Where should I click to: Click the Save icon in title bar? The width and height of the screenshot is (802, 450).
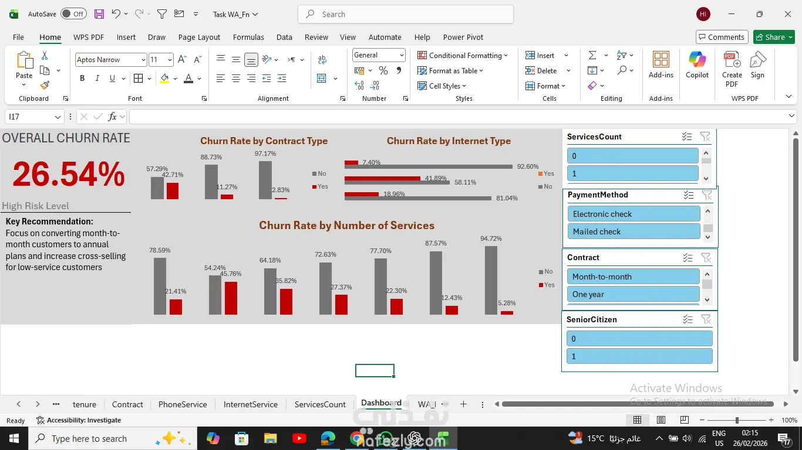pyautogui.click(x=99, y=14)
